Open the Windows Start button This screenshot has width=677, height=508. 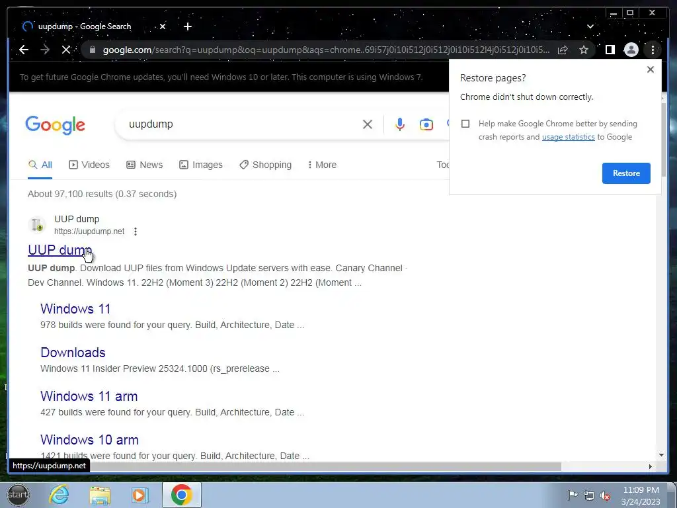tap(18, 495)
